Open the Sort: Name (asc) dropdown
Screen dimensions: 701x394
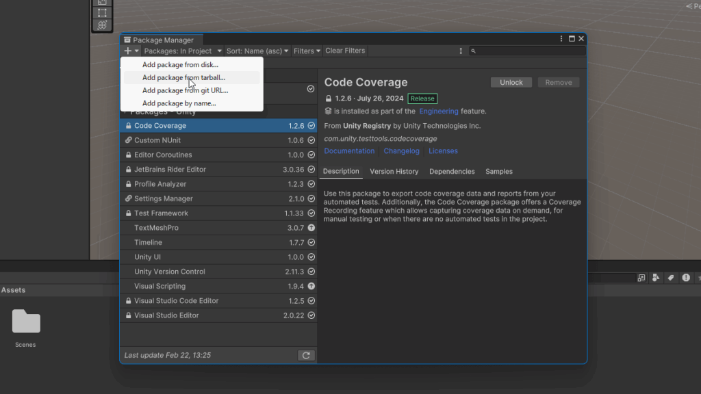258,51
